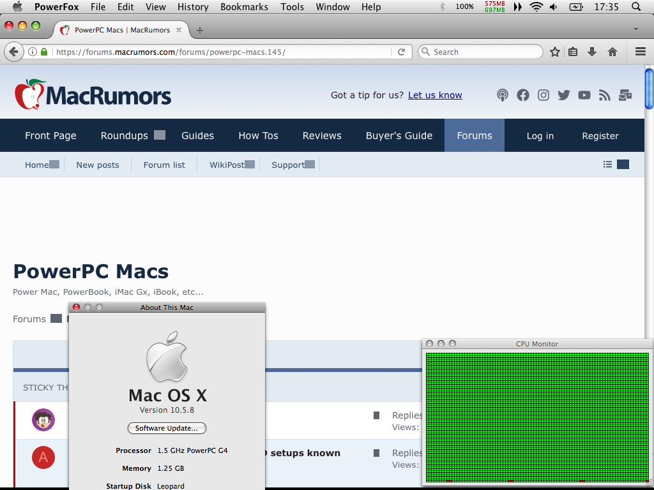
Task: Open the tab list dropdown arrow
Action: point(636,29)
